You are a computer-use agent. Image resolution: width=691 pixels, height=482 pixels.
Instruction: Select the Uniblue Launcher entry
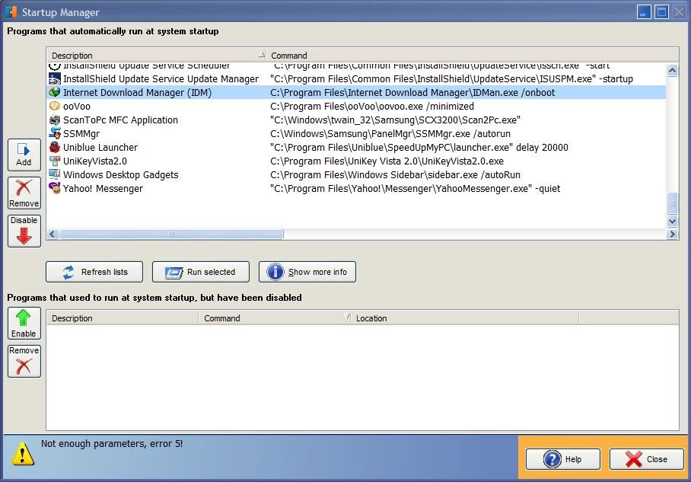click(356, 147)
